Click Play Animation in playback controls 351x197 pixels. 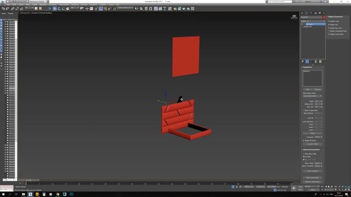point(329,187)
